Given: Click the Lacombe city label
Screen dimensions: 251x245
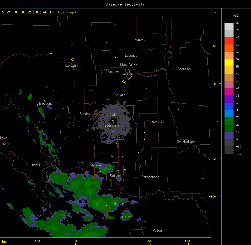Looking at the screenshot, I should (131, 56).
